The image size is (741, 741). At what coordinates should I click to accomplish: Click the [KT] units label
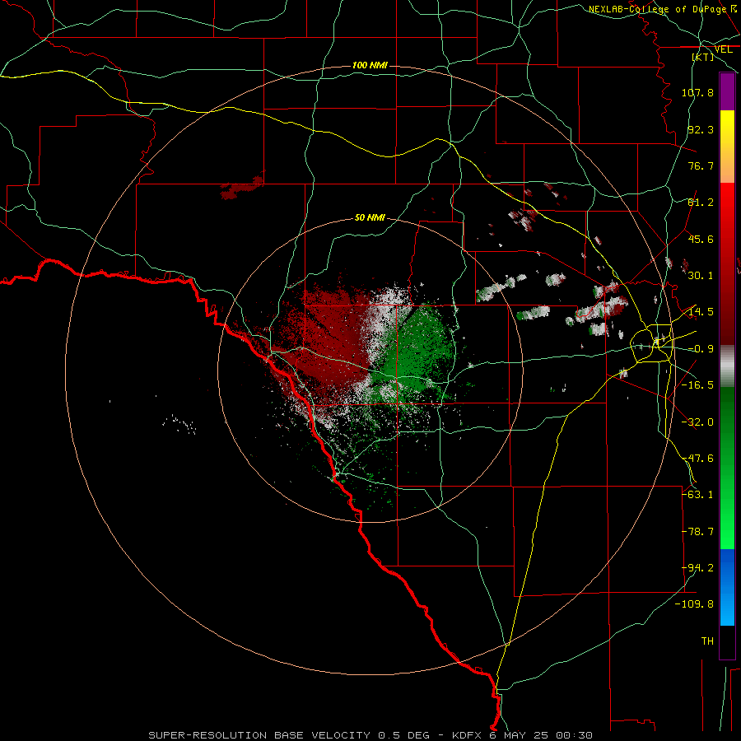click(x=703, y=57)
